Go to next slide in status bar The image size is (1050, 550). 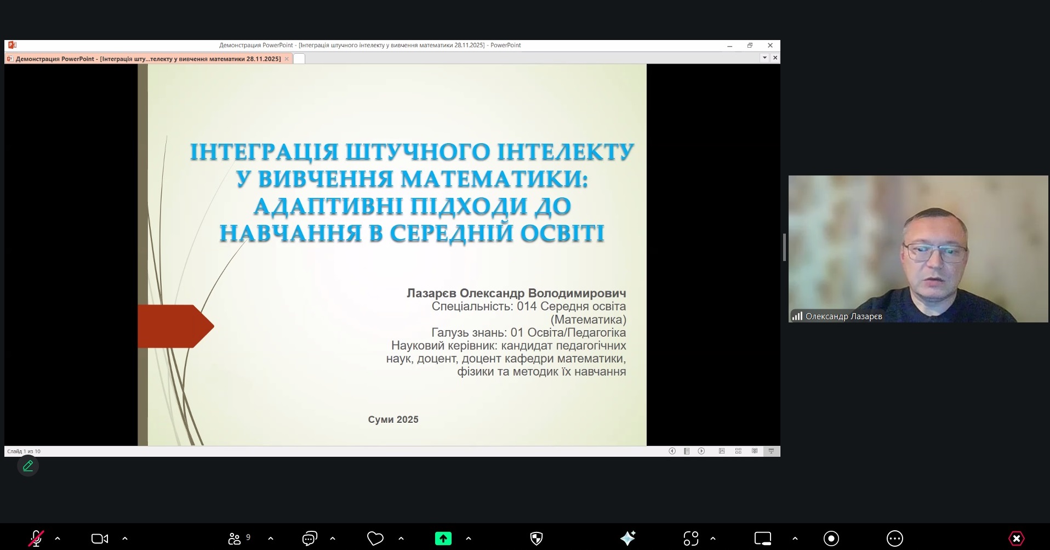click(x=701, y=451)
